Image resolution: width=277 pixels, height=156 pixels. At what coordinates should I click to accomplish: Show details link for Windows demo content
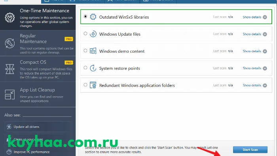[252, 51]
